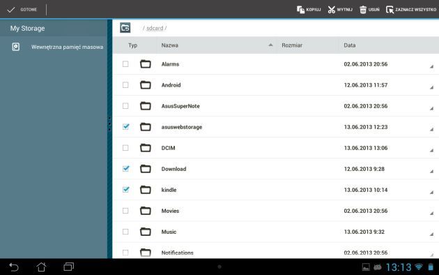The height and width of the screenshot is (275, 439).
Task: Expand options arrow for DCIM row
Action: [432, 151]
